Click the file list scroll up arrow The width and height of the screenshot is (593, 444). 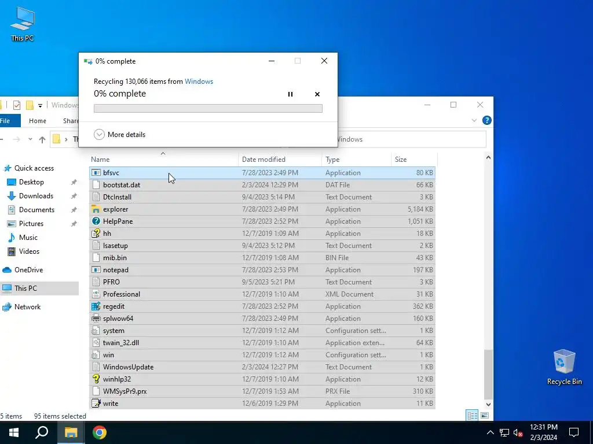point(488,157)
